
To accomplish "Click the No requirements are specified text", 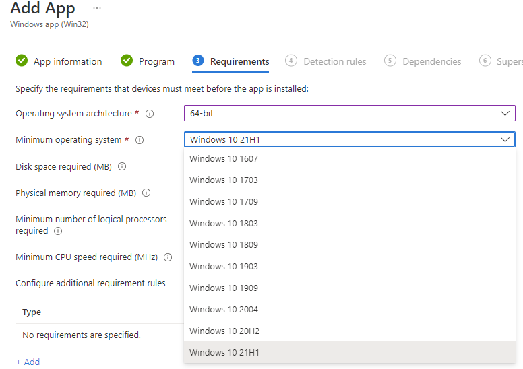I will coord(82,335).
